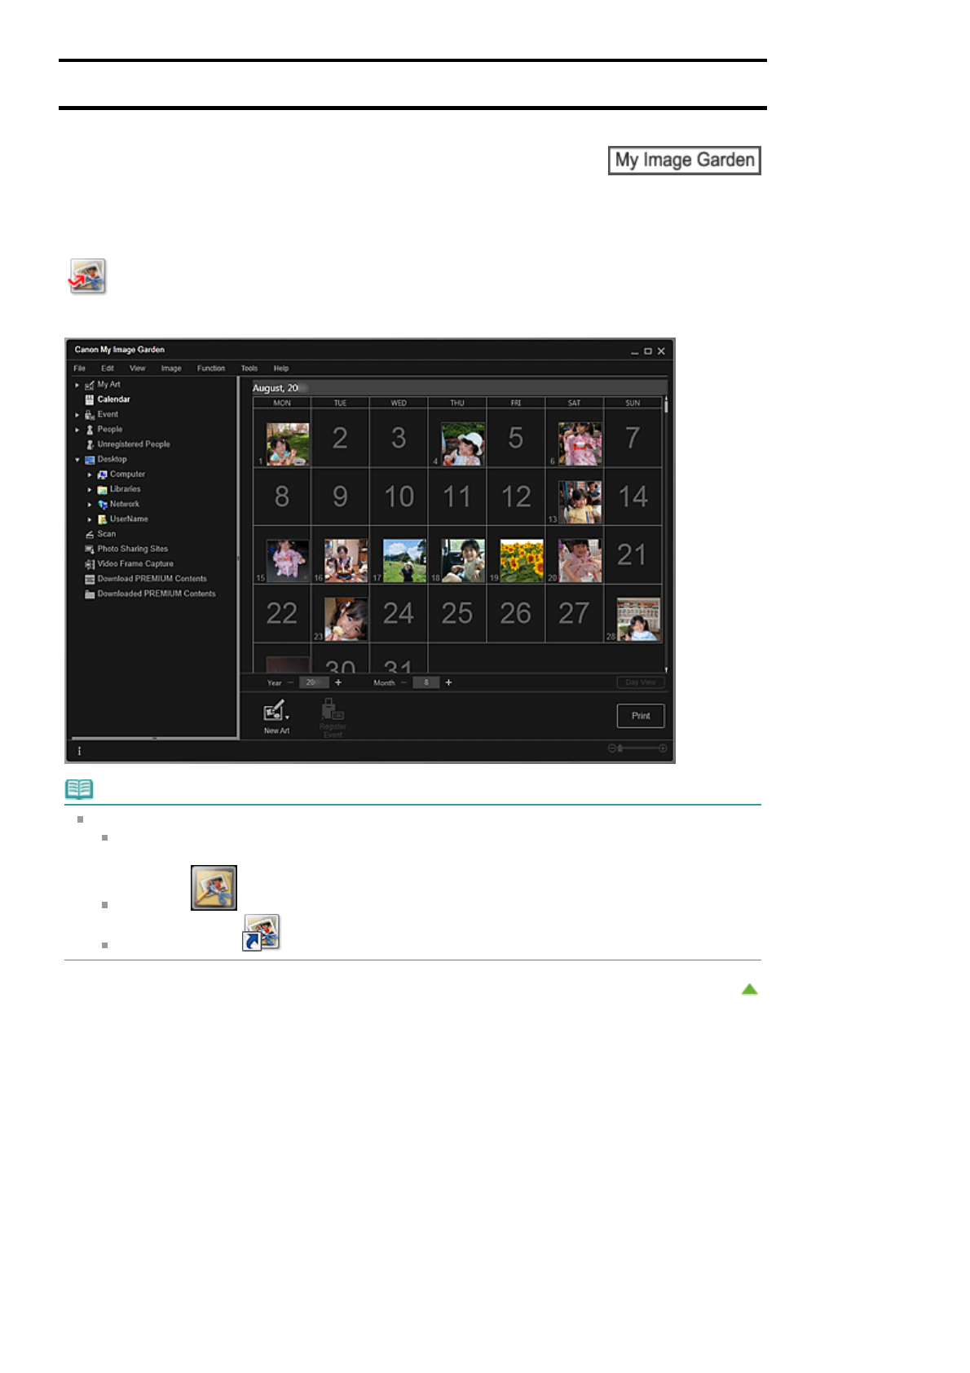
Task: Click the Day View button
Action: (641, 682)
